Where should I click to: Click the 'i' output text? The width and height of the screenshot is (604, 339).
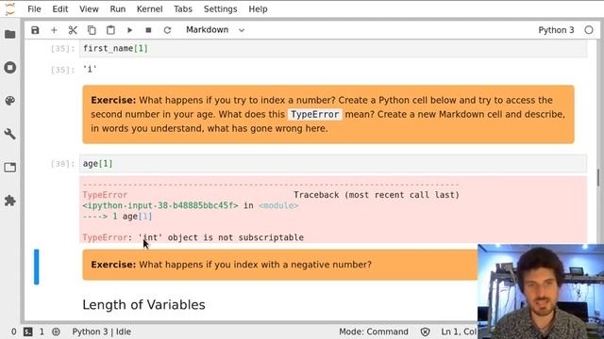tap(90, 69)
